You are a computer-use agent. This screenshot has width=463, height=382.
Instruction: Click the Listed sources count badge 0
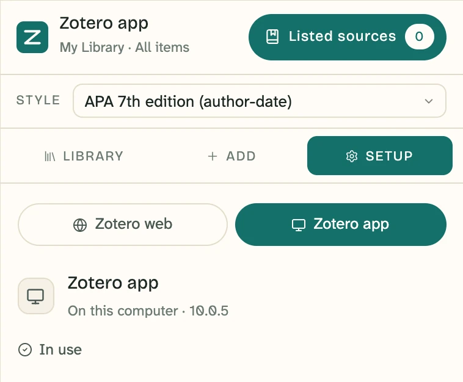coord(419,37)
